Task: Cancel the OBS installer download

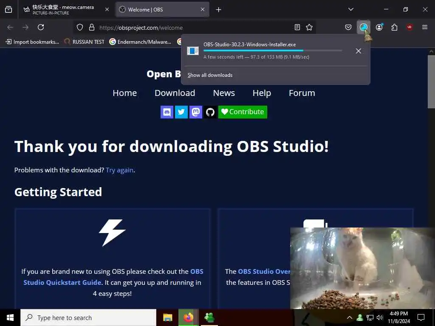Action: (358, 51)
